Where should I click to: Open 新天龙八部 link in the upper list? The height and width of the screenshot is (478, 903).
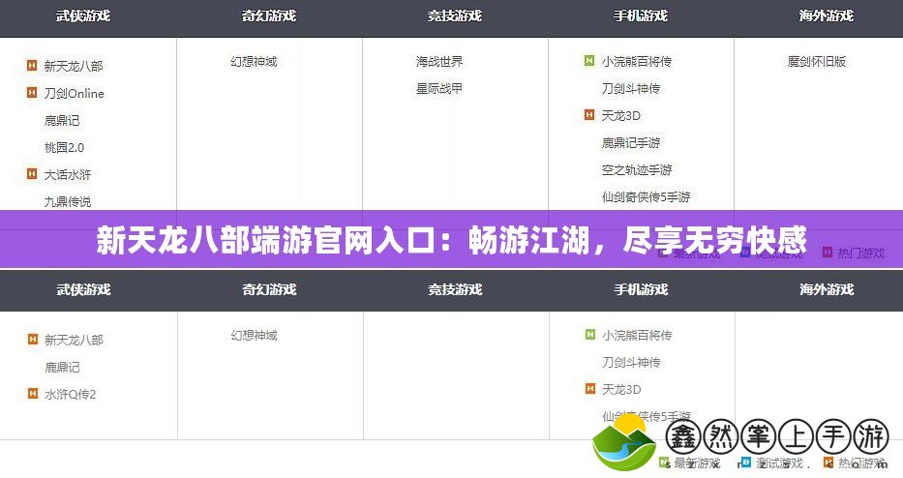(74, 66)
